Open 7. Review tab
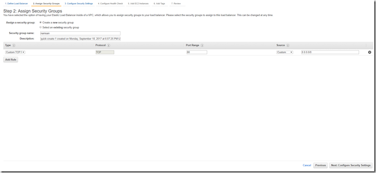Image resolution: width=376 pixels, height=173 pixels. pos(176,3)
